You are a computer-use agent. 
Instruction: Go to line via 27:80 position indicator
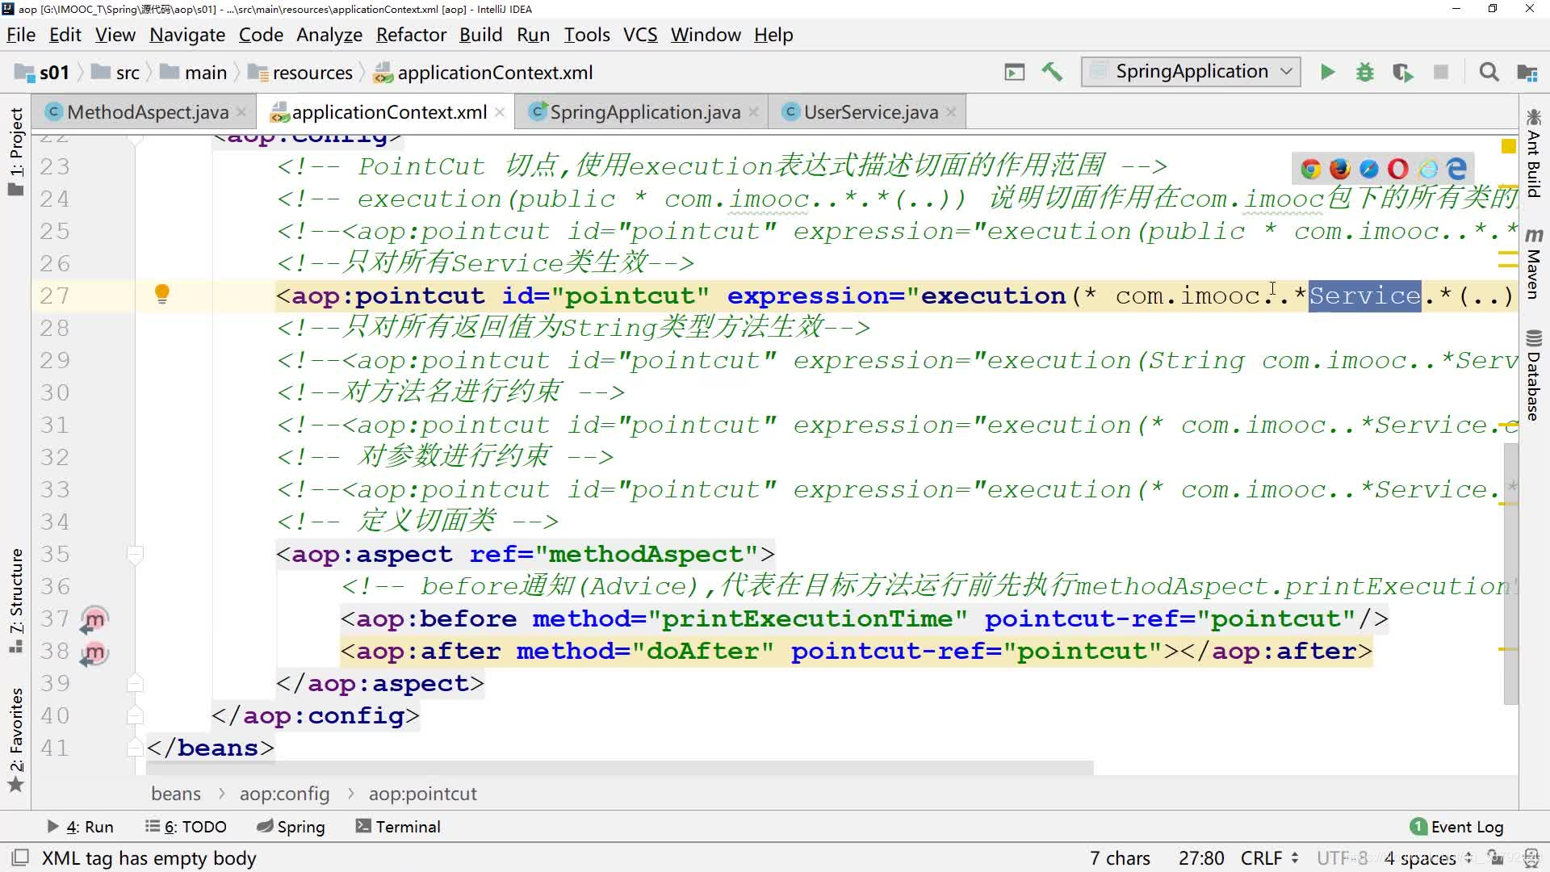pos(1201,857)
